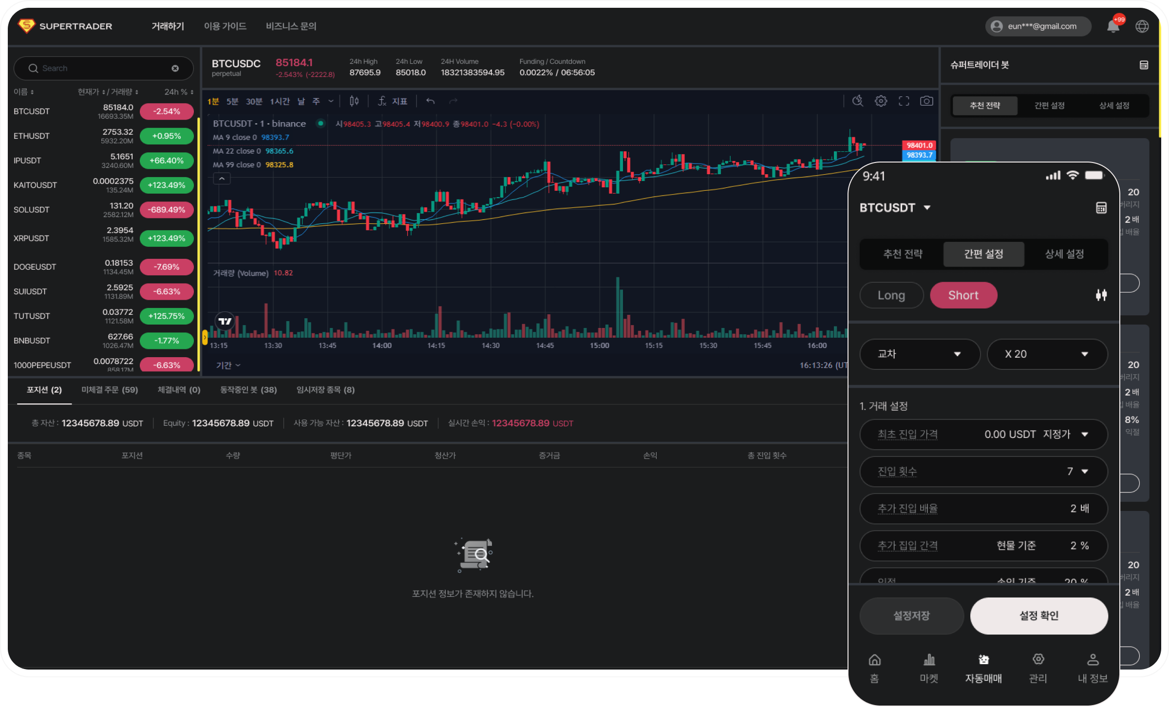Toggle the green indicator dot next to BTCUSDT
This screenshot has height=726, width=1169.
[321, 124]
